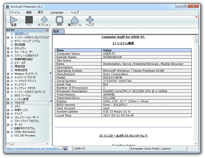Open the ヘルプ menu in menu bar

click(x=75, y=12)
